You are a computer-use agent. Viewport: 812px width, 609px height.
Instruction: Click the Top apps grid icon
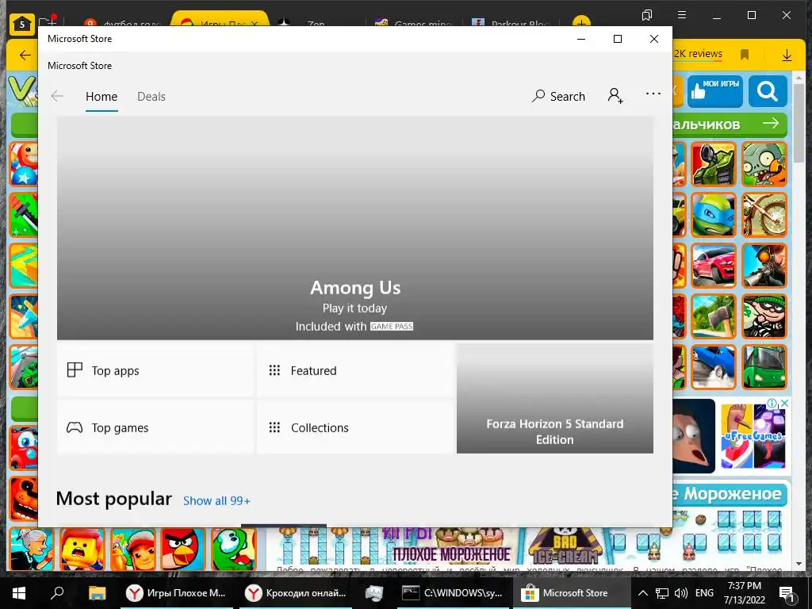click(x=75, y=370)
